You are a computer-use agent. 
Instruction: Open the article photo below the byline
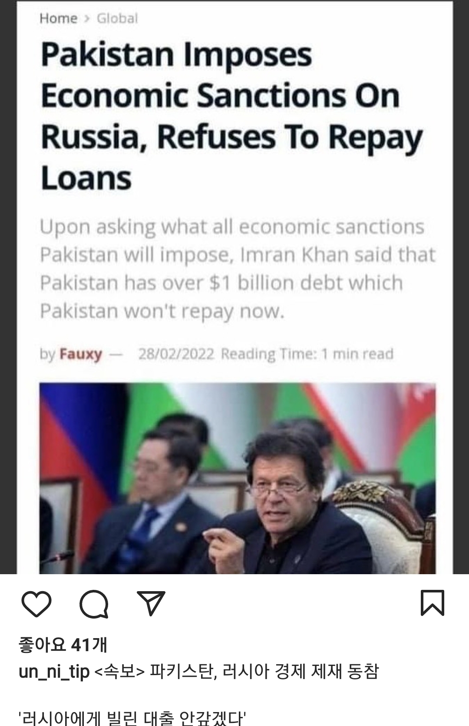tap(238, 478)
